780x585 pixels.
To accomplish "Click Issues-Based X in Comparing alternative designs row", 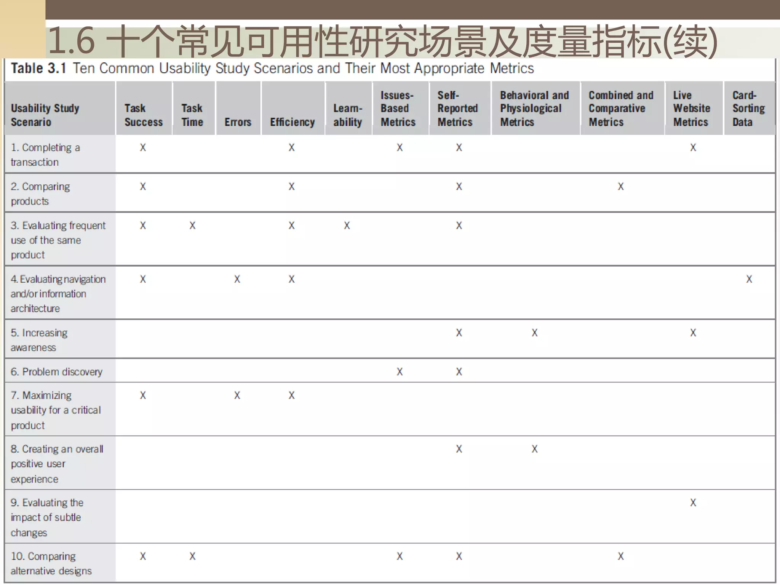I will coord(400,556).
